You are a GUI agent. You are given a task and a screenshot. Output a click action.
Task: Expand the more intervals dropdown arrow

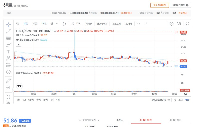(x=57, y=24)
